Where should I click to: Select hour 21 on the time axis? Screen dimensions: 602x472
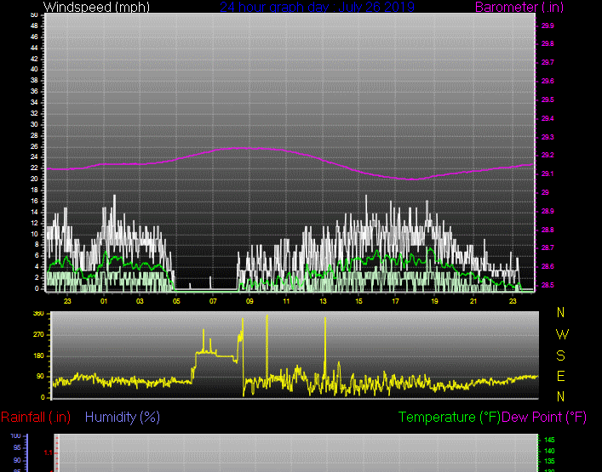(x=473, y=301)
